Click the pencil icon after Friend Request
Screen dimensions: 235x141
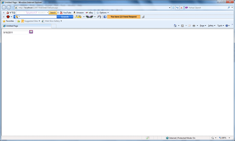click(143, 17)
